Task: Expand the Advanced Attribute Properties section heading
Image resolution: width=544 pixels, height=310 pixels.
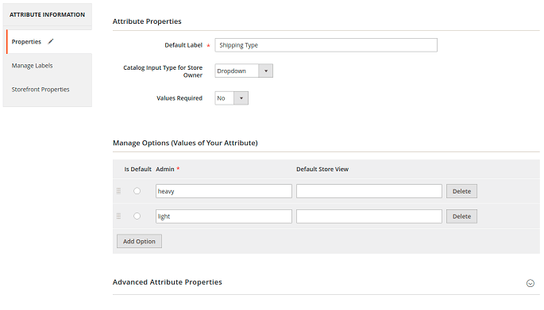Action: pyautogui.click(x=168, y=282)
